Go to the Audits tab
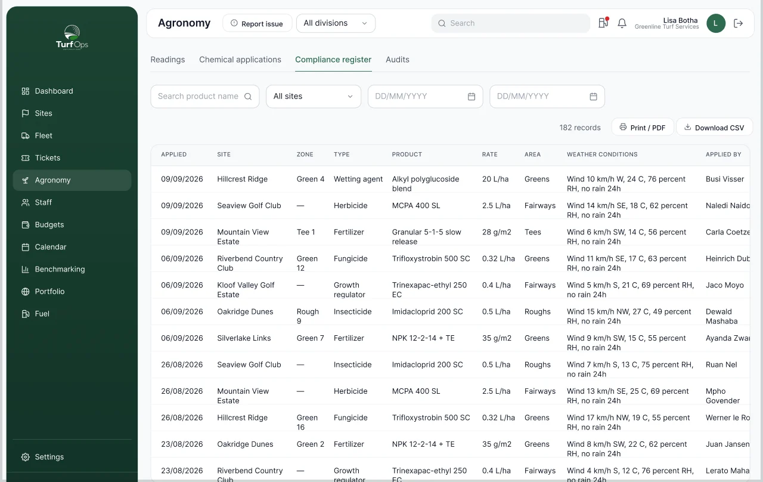Image resolution: width=763 pixels, height=482 pixels. 398,60
